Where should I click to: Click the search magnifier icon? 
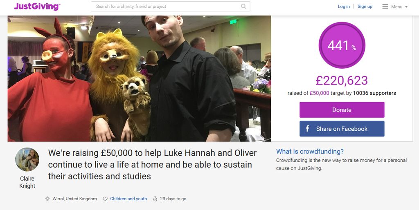point(243,7)
